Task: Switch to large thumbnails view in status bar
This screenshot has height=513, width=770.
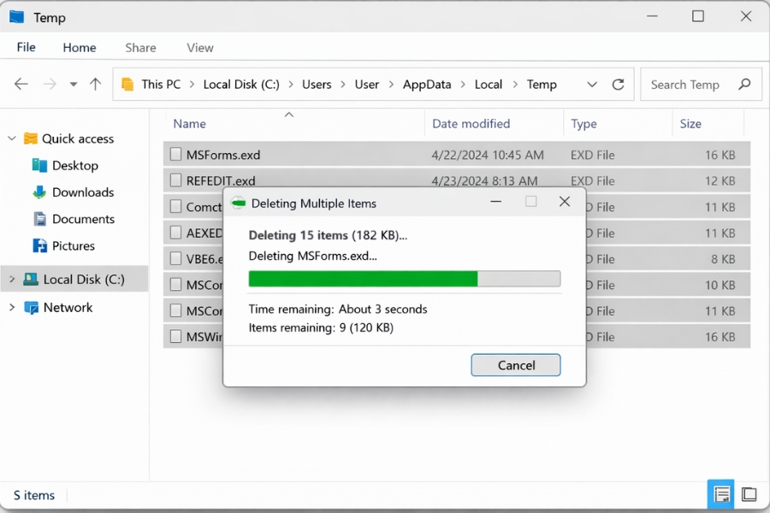Action: 749,494
